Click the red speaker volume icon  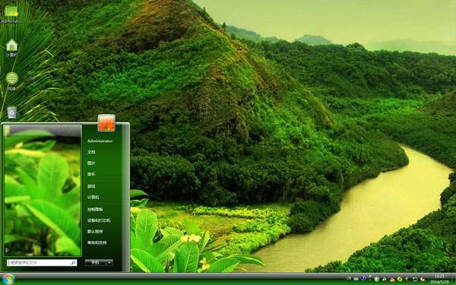(407, 279)
